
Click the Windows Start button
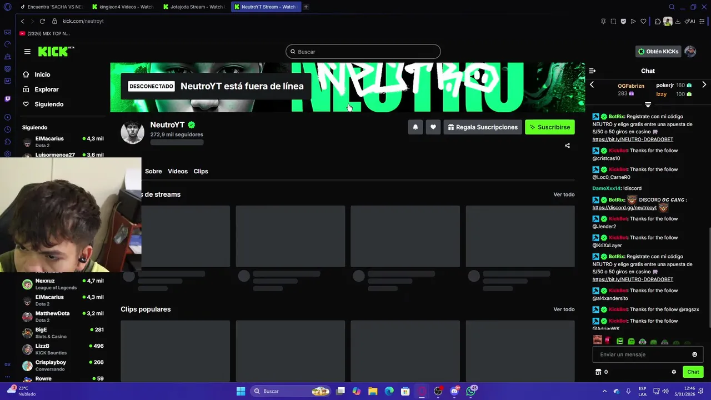pyautogui.click(x=241, y=391)
